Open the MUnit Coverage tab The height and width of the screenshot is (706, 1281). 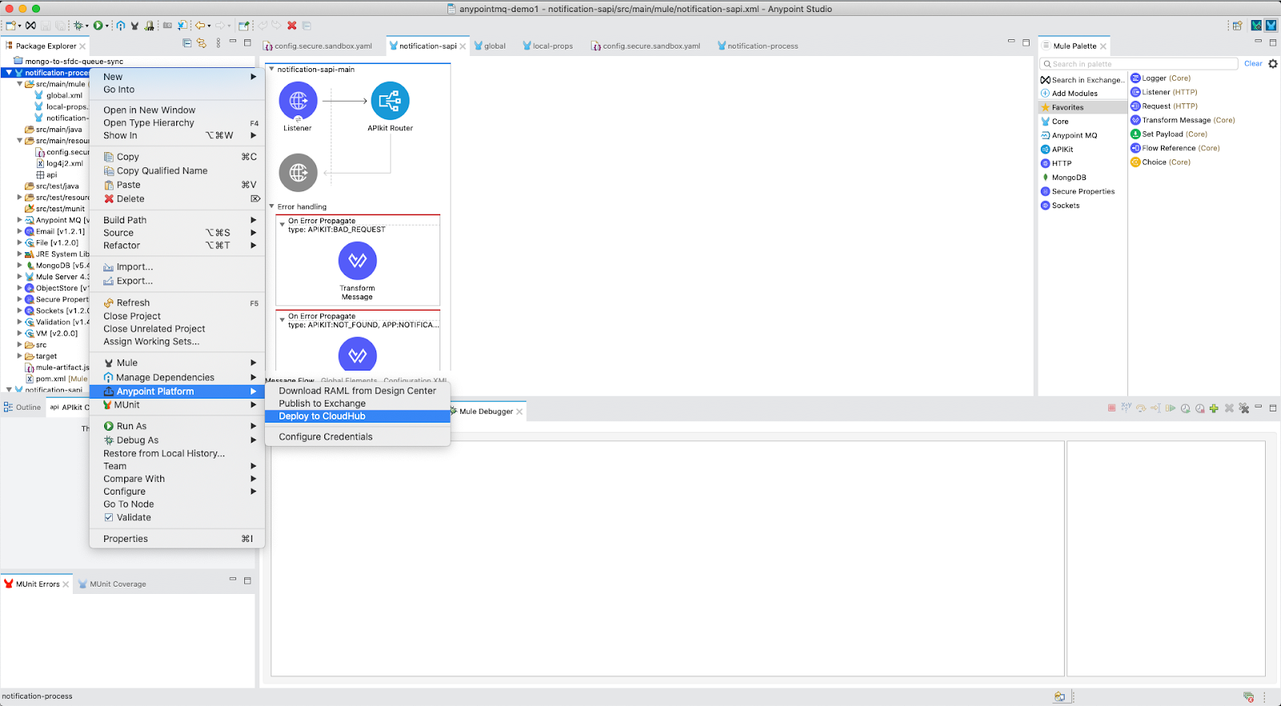pyautogui.click(x=118, y=584)
